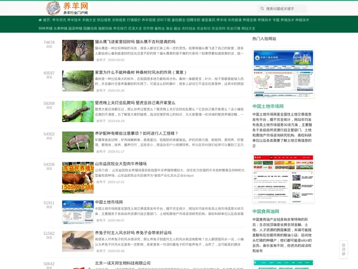Open 养羊视频 nav link
Screen dimensions: 358x269
click(x=149, y=20)
